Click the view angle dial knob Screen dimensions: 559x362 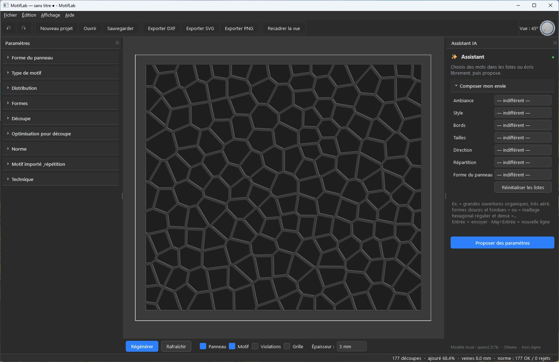(x=547, y=28)
